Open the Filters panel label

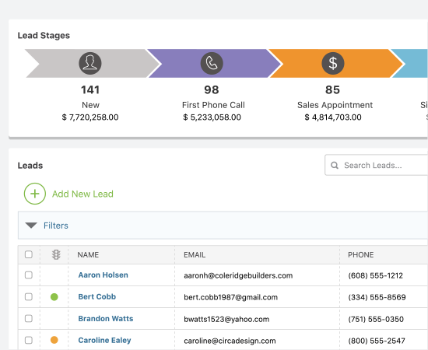pyautogui.click(x=56, y=226)
